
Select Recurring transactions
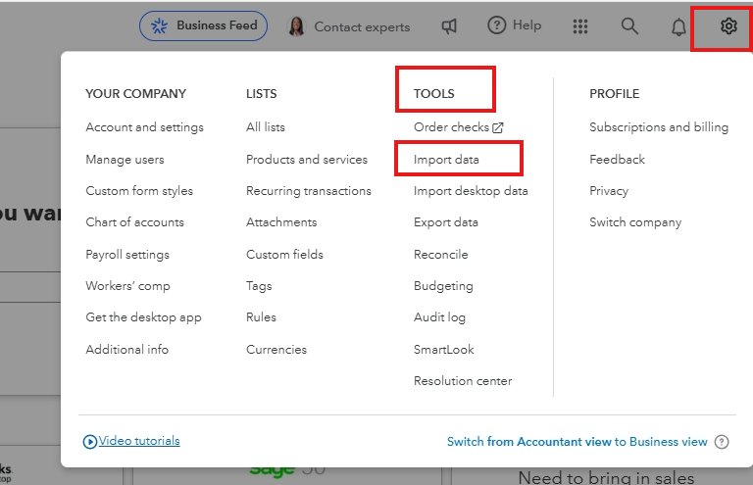click(308, 191)
